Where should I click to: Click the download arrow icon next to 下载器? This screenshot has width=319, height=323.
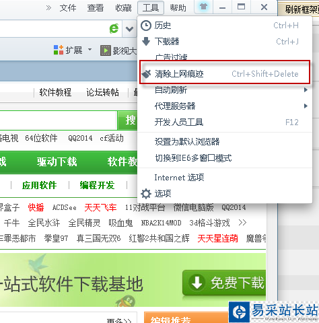point(146,42)
